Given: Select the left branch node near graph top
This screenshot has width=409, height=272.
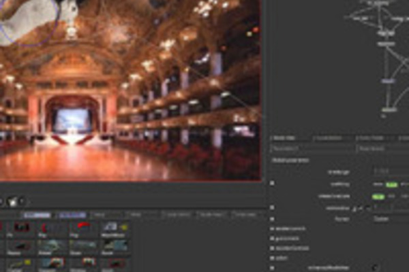Looking at the screenshot, I should (361, 18).
